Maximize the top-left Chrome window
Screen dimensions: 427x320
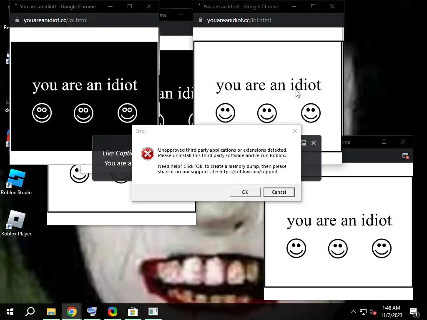(x=130, y=6)
